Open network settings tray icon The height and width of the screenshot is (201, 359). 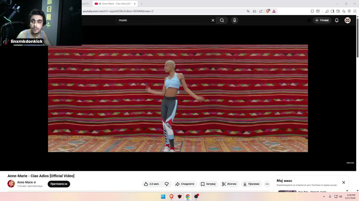click(x=336, y=197)
